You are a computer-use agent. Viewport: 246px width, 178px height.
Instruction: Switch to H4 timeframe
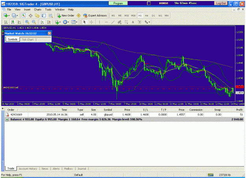(x=146, y=15)
